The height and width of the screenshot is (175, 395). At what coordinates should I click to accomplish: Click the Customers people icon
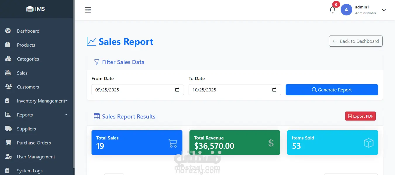[8, 87]
